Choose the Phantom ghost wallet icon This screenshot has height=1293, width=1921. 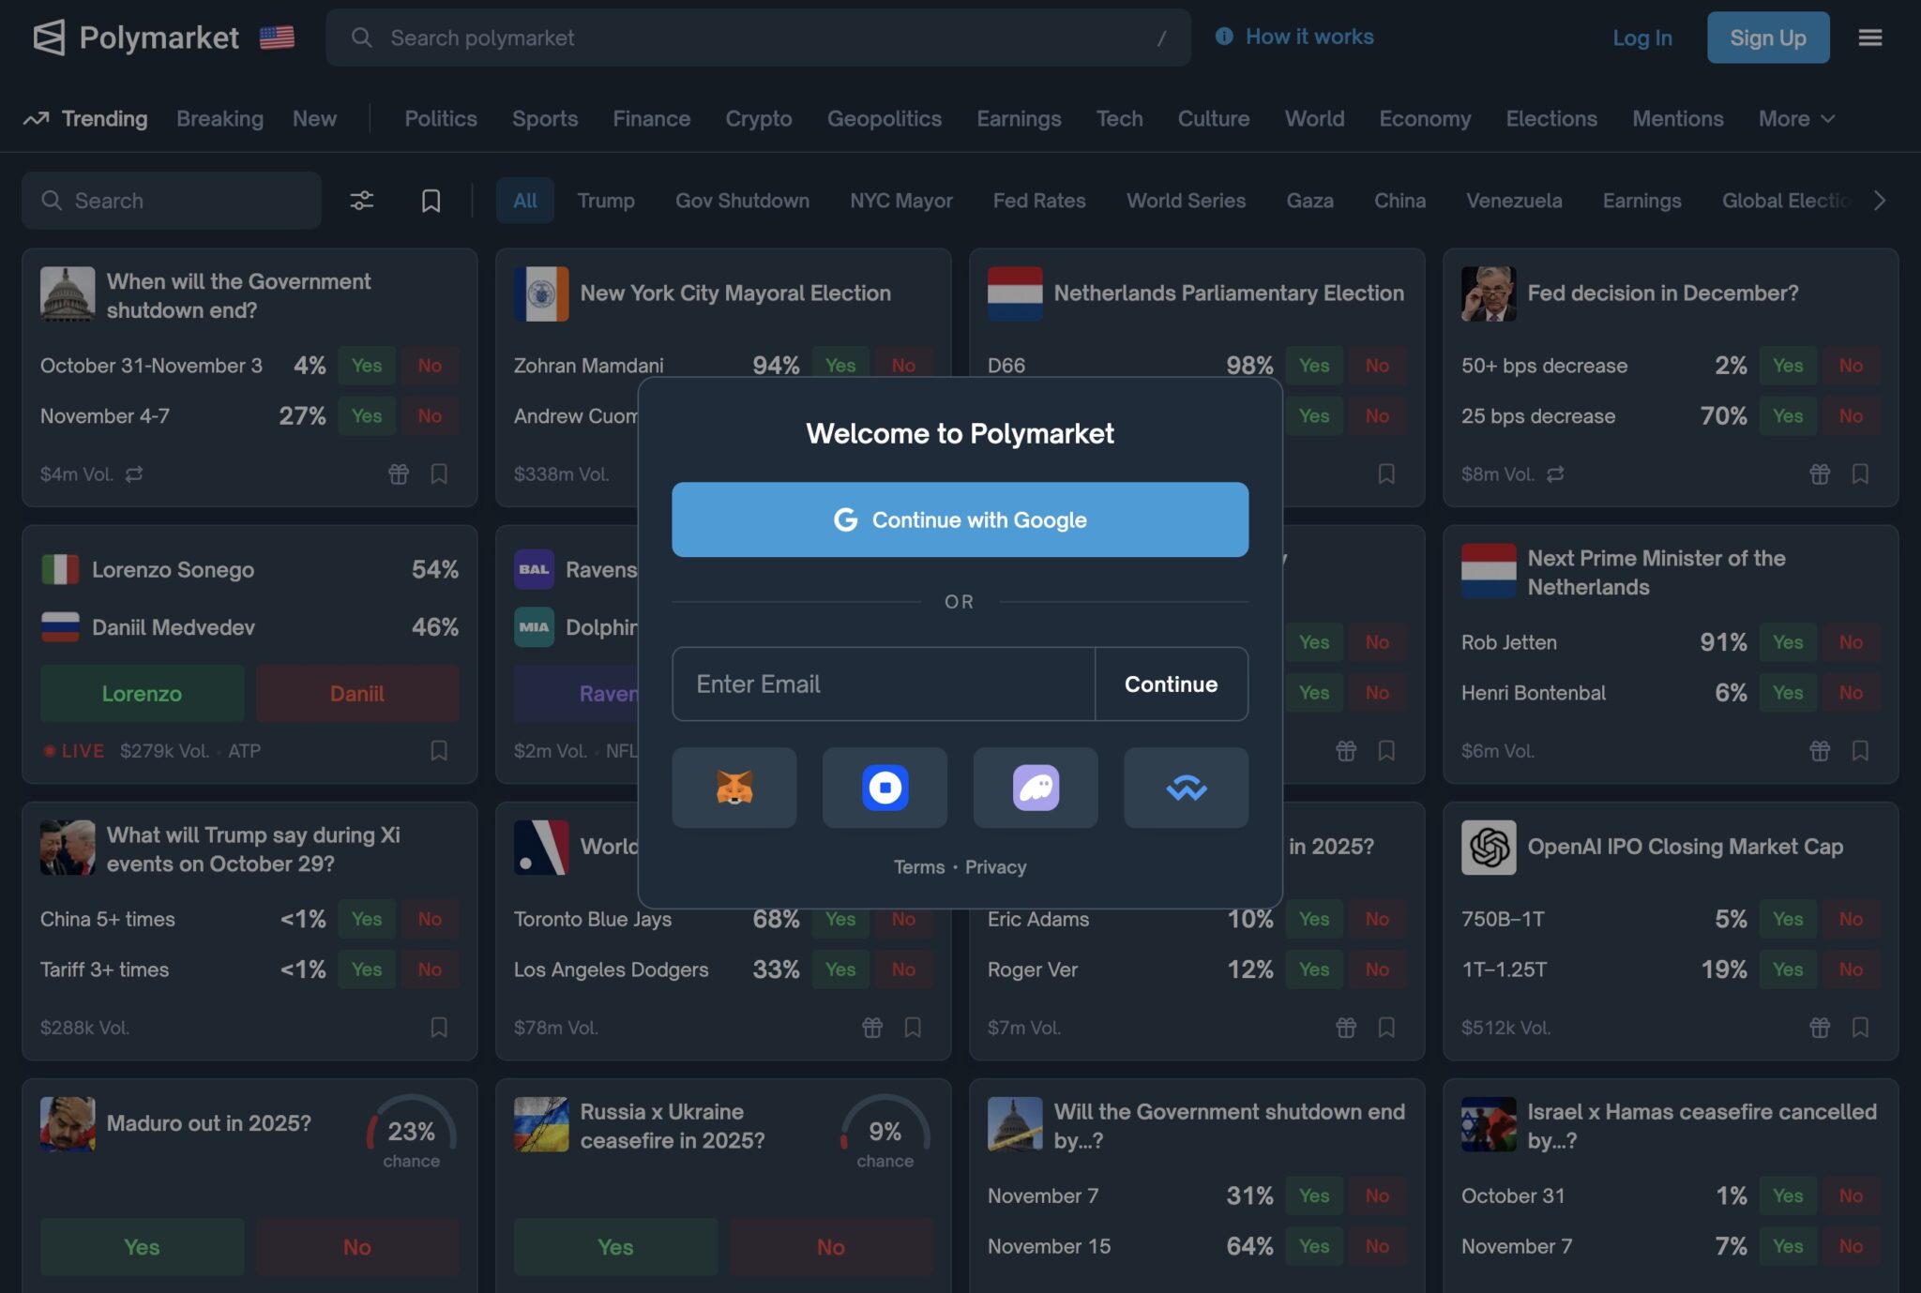click(1036, 788)
